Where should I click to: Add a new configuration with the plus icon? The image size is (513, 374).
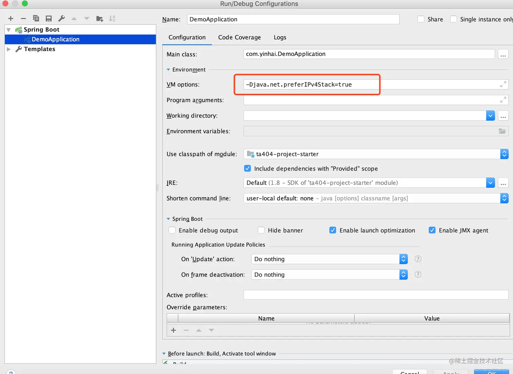(x=11, y=19)
